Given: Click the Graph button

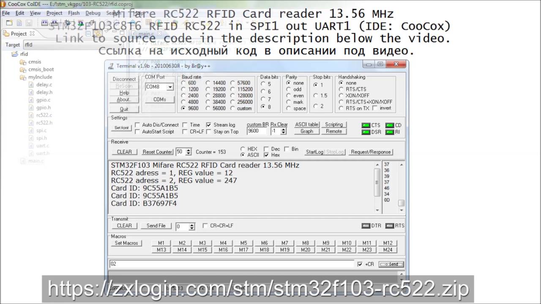Looking at the screenshot, I should point(307,131).
